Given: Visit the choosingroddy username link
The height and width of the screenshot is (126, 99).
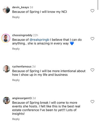Looking at the screenshot, I should (22, 35).
